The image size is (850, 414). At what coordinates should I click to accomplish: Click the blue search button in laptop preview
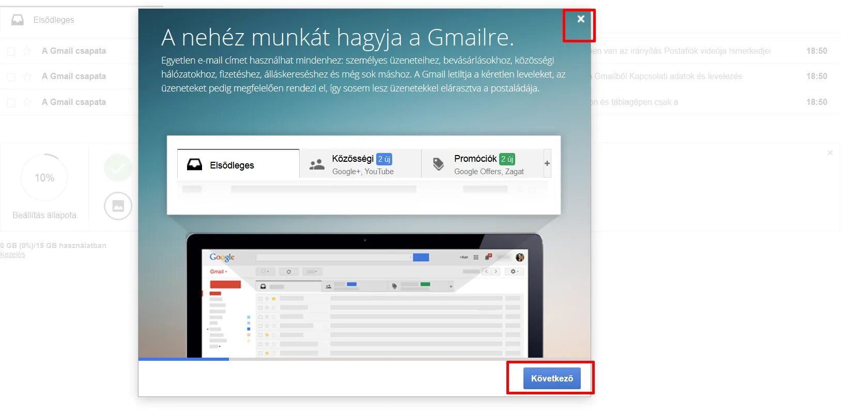[421, 257]
